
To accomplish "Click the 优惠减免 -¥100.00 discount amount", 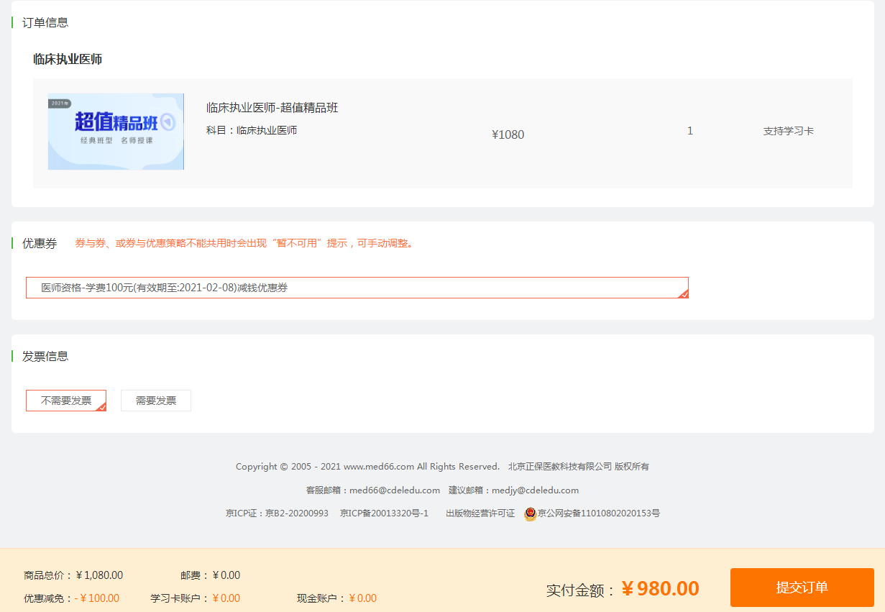I will [97, 598].
